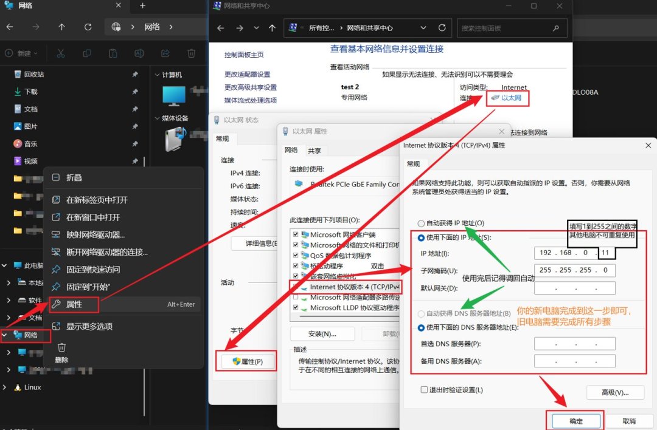Click the up arrow in File Explorer

[62, 27]
